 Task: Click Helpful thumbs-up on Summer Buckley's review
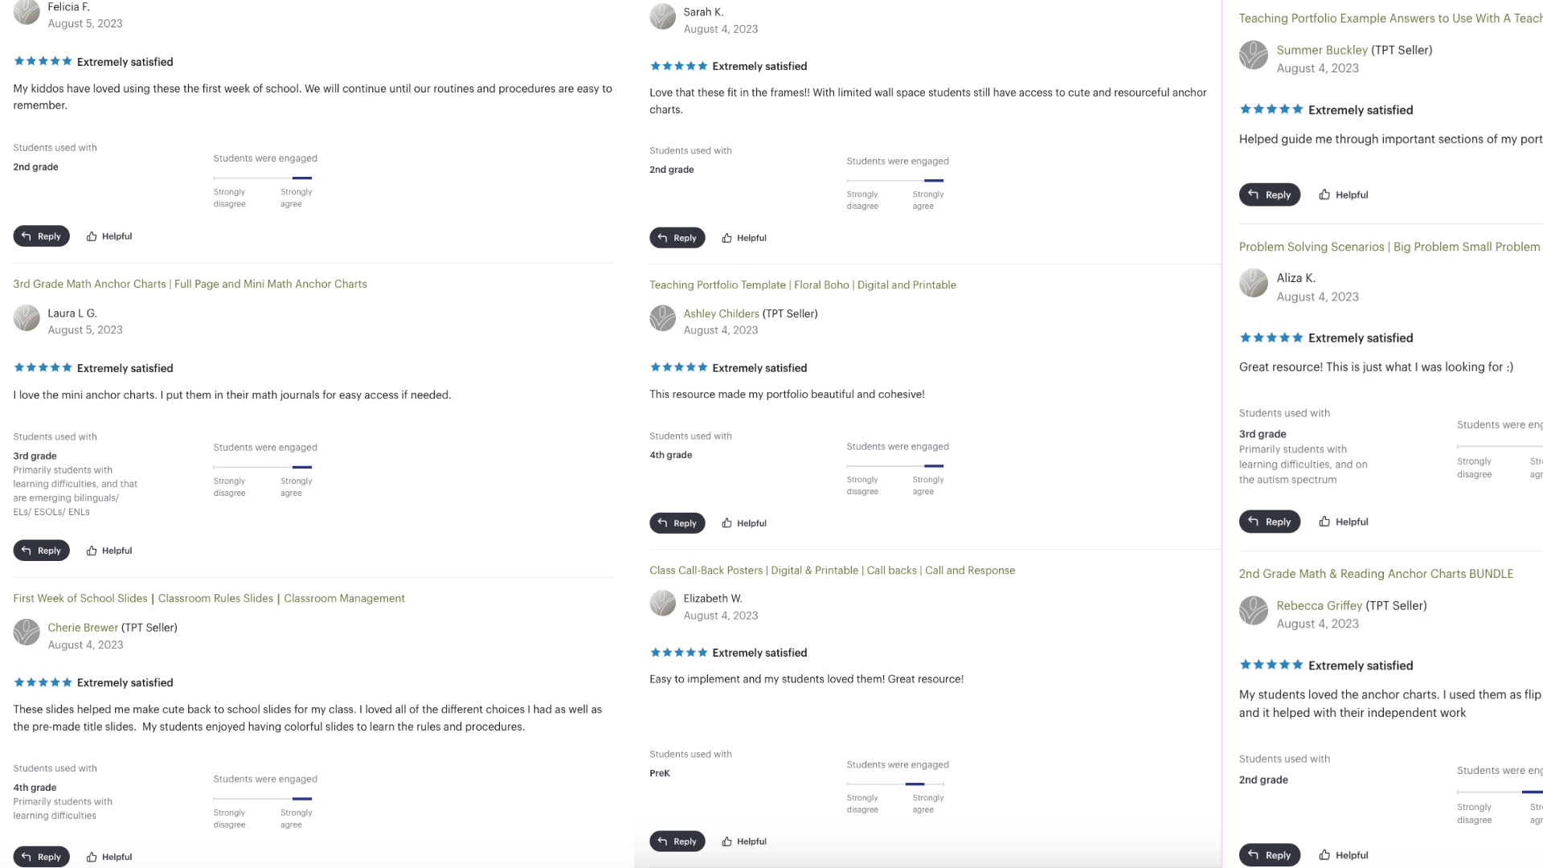1325,194
